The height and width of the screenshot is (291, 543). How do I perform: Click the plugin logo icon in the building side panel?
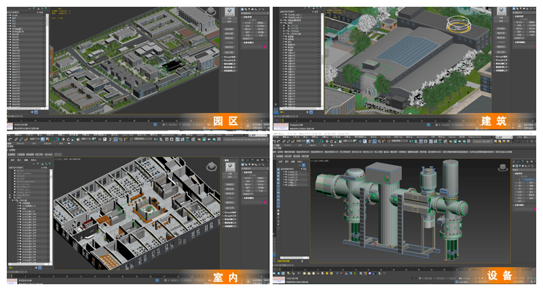click(x=502, y=12)
